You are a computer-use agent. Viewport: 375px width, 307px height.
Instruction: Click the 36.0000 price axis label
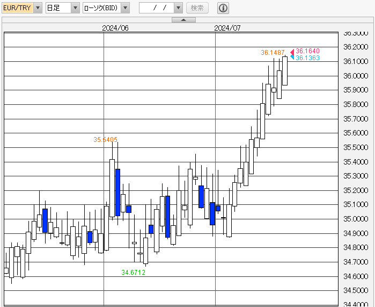[356, 76]
